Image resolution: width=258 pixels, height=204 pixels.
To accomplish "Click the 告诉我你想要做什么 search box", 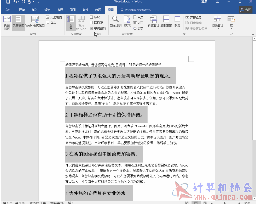I will tap(136, 10).
